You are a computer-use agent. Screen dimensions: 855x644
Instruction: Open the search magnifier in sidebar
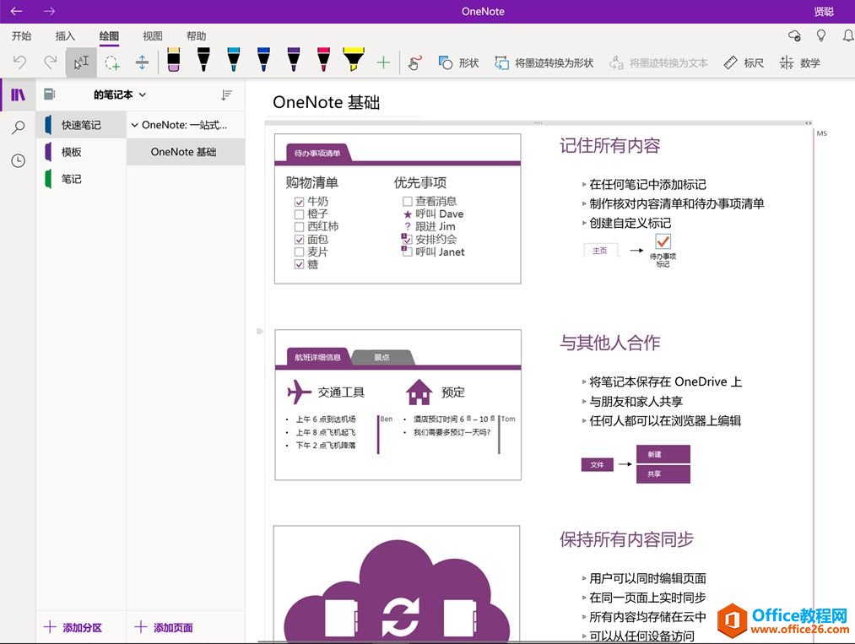coord(18,127)
